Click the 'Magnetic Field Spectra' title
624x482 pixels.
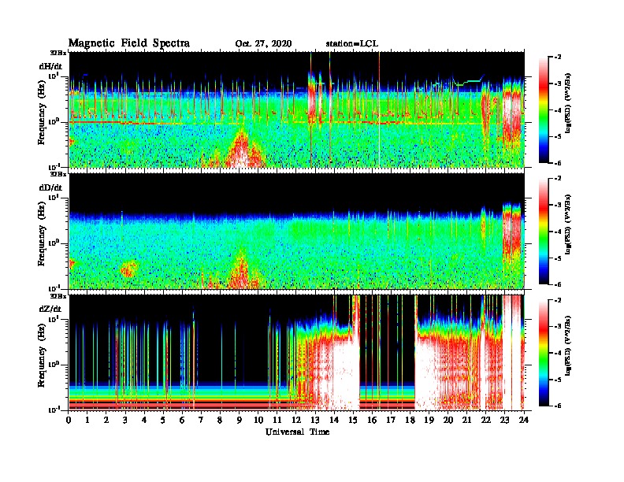click(129, 43)
